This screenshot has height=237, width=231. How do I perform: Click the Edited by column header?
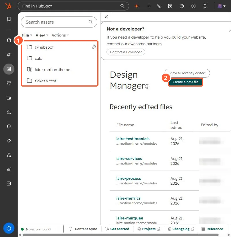point(209,125)
